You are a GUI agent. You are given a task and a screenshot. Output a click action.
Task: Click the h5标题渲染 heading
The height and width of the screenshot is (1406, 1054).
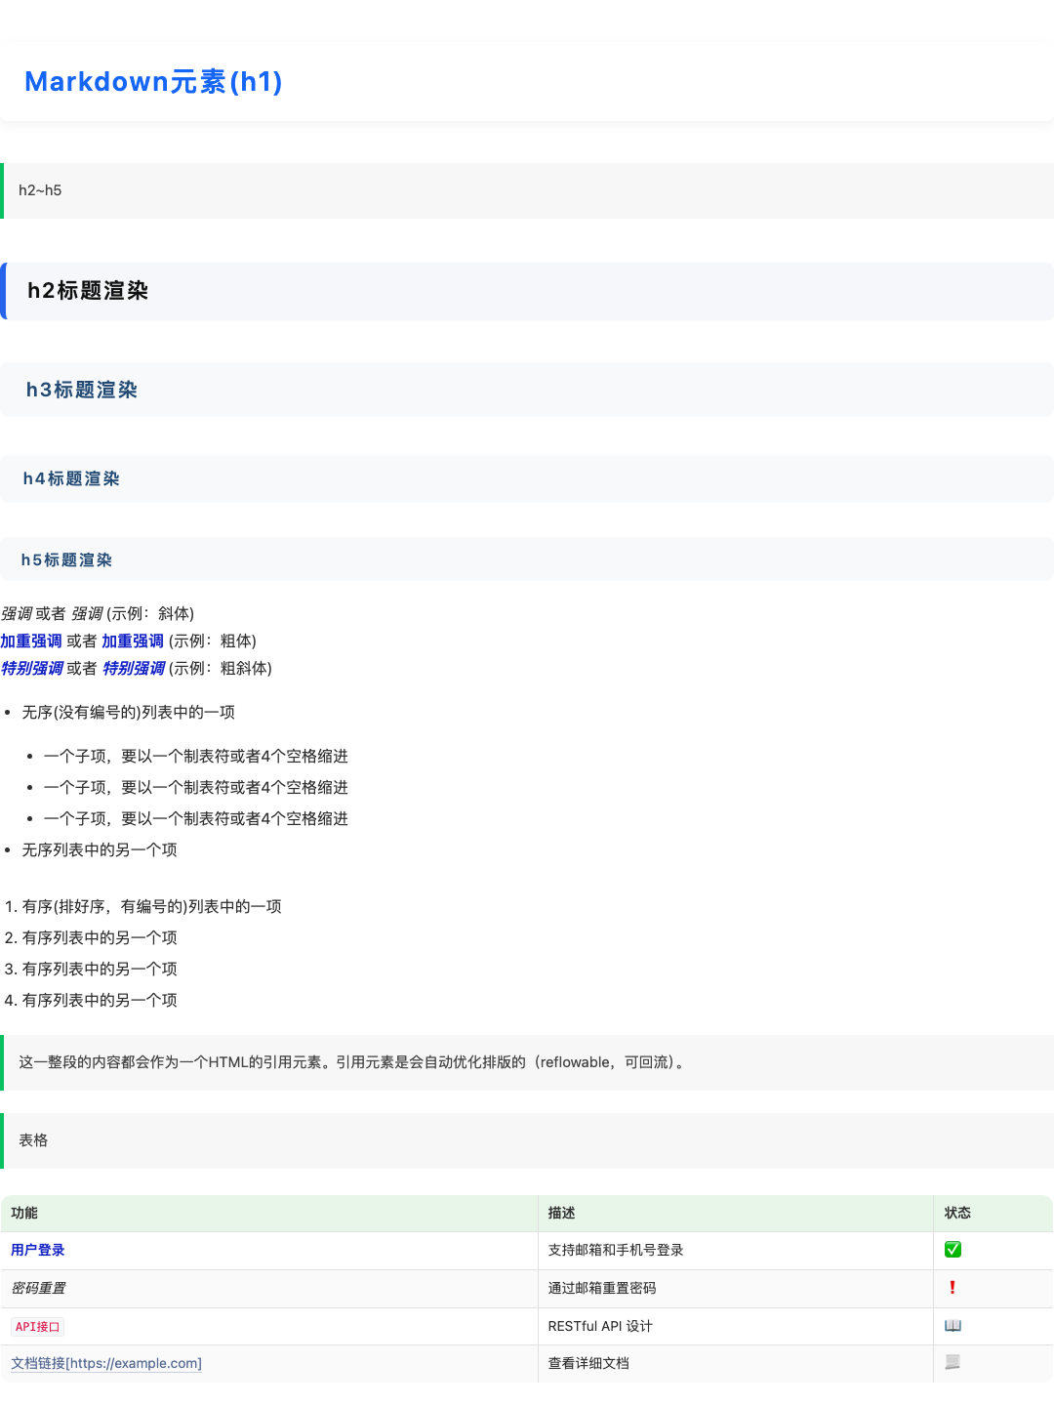pyautogui.click(x=66, y=560)
